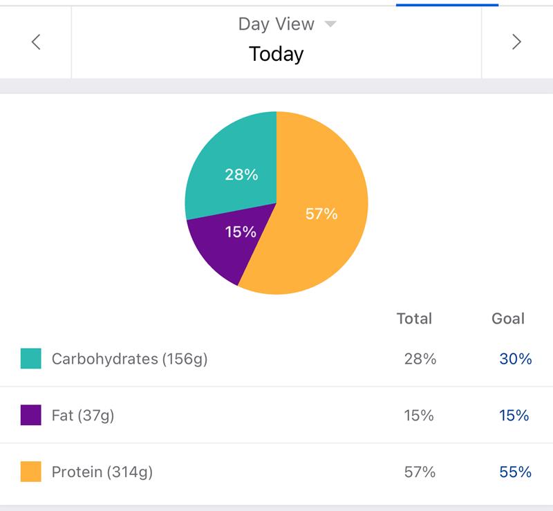Click the Carbohydrates 28% total value
This screenshot has height=511, width=553.
click(420, 359)
